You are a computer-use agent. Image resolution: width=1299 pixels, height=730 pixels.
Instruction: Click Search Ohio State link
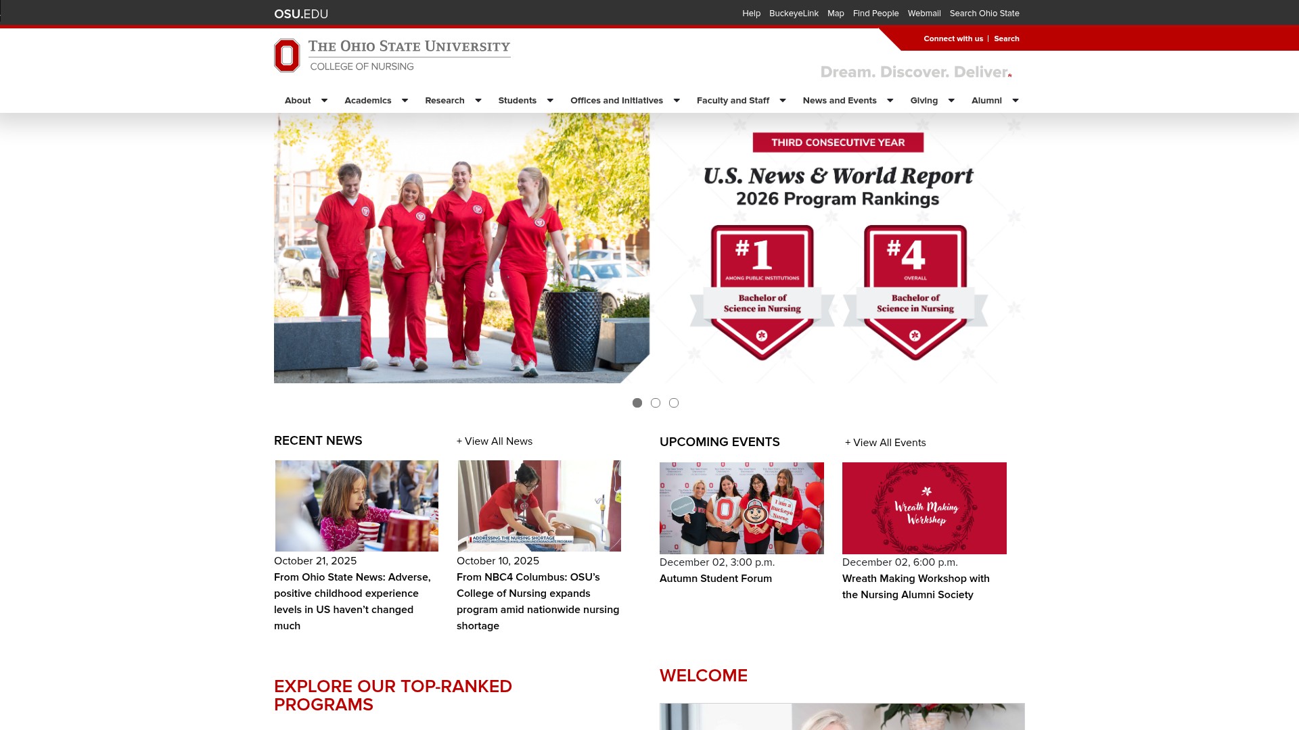pos(984,14)
